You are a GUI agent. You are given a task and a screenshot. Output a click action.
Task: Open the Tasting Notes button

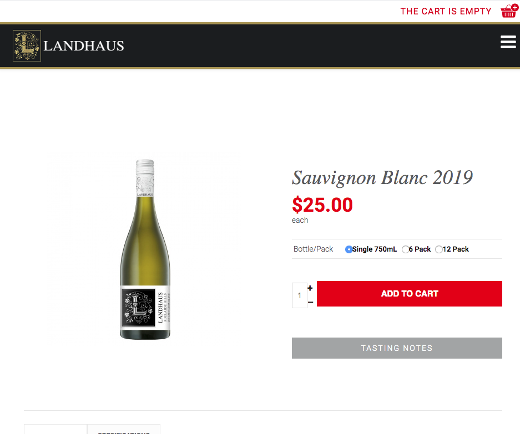[397, 348]
